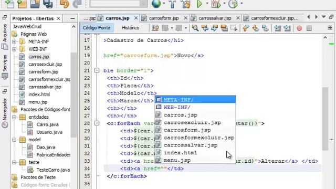The height and width of the screenshot is (189, 336).
Task: Toggle Bookmark icon in editor toolbar
Action: 265,28
